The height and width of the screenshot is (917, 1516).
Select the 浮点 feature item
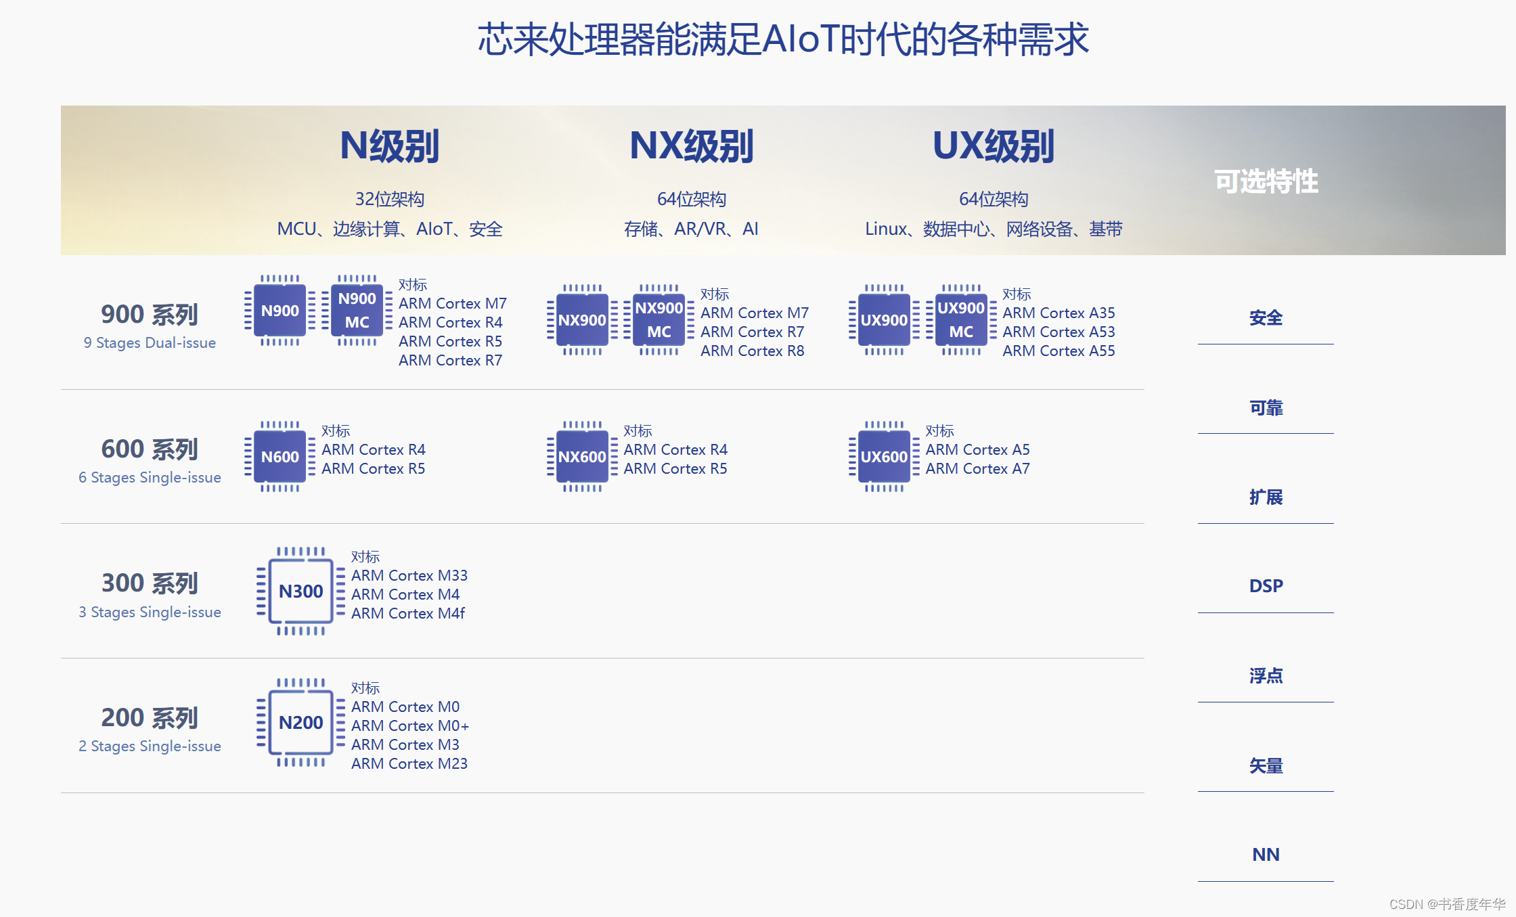pos(1266,676)
